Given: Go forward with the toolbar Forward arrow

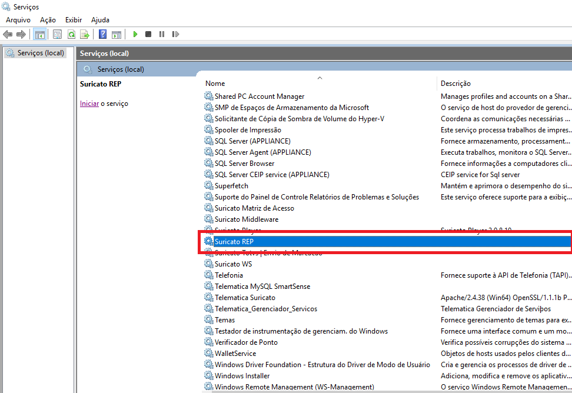Looking at the screenshot, I should [x=21, y=34].
